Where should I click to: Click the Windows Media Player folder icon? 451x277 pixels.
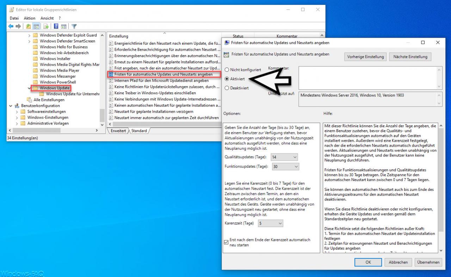click(35, 70)
